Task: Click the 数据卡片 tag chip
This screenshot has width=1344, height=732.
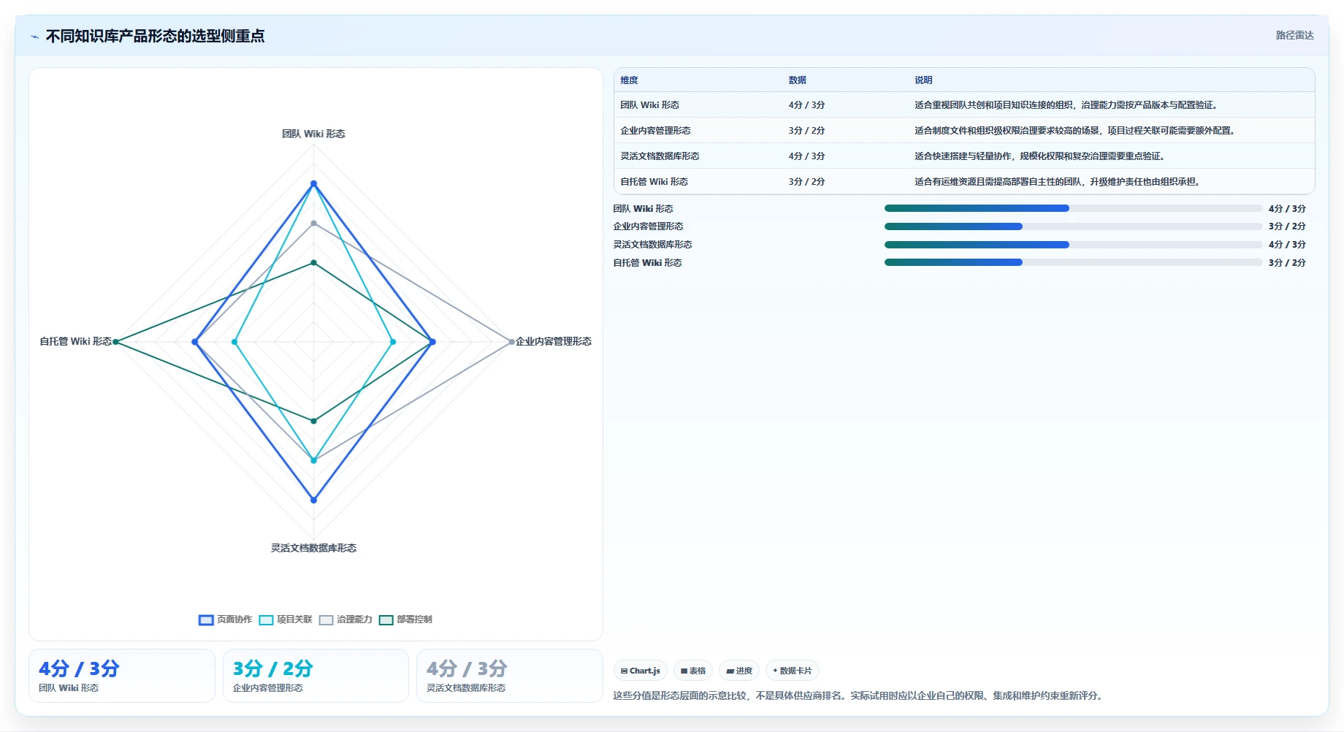Action: point(793,671)
